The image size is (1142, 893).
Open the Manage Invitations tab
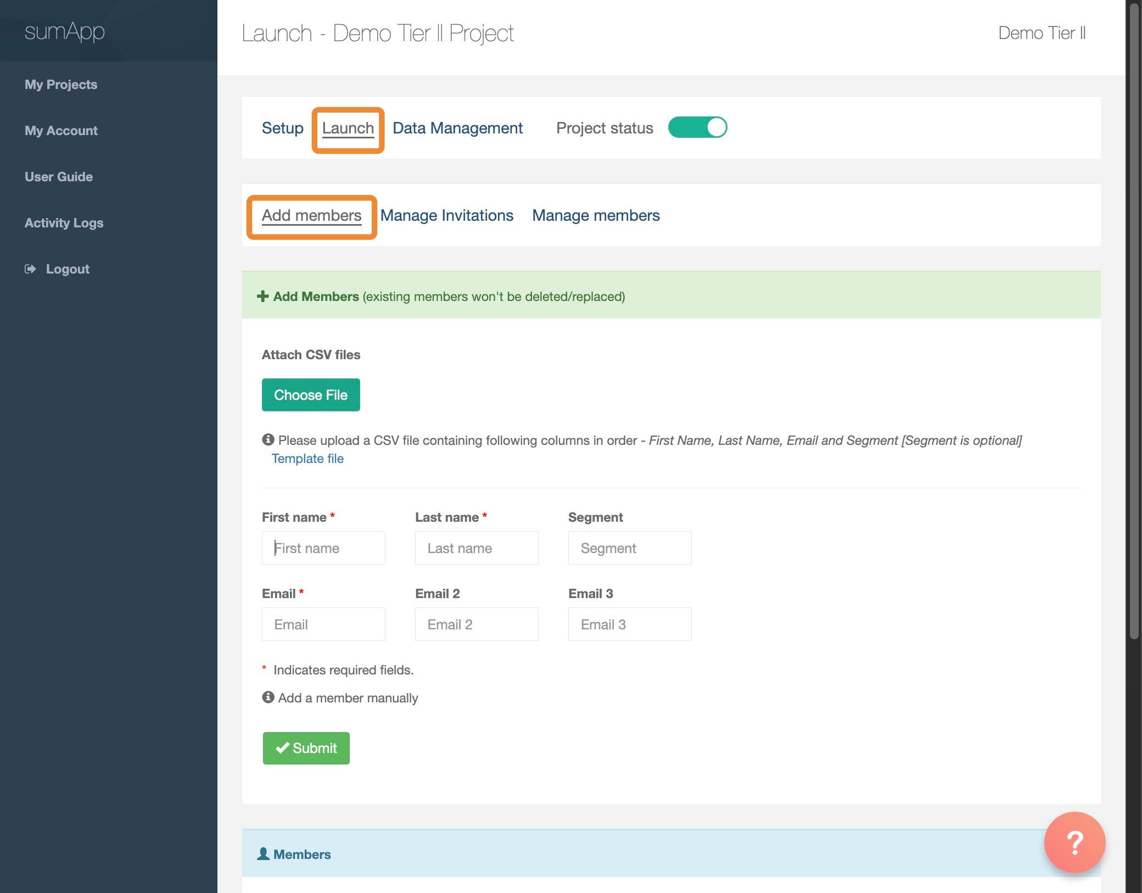pos(446,215)
